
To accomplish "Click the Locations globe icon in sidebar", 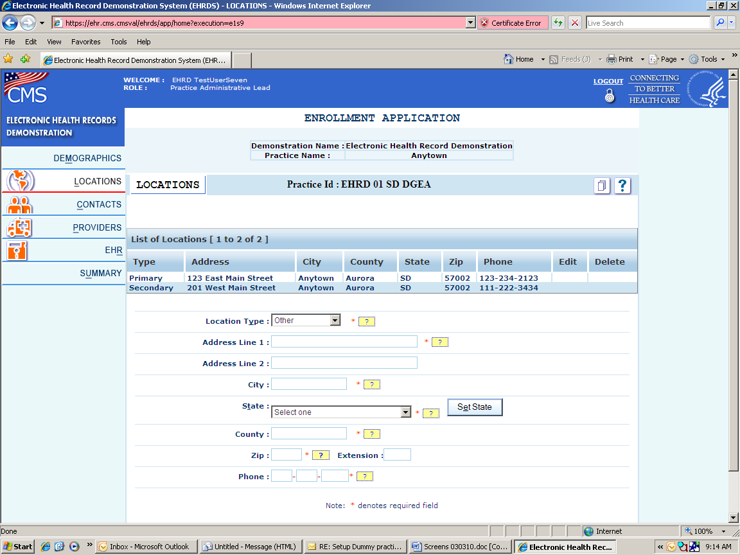I will 20,181.
